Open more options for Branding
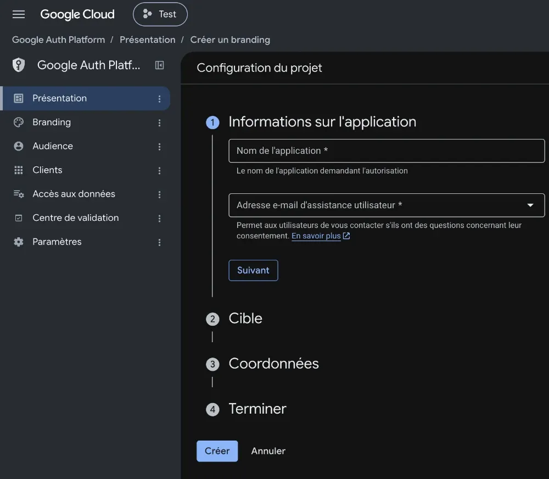 tap(159, 122)
